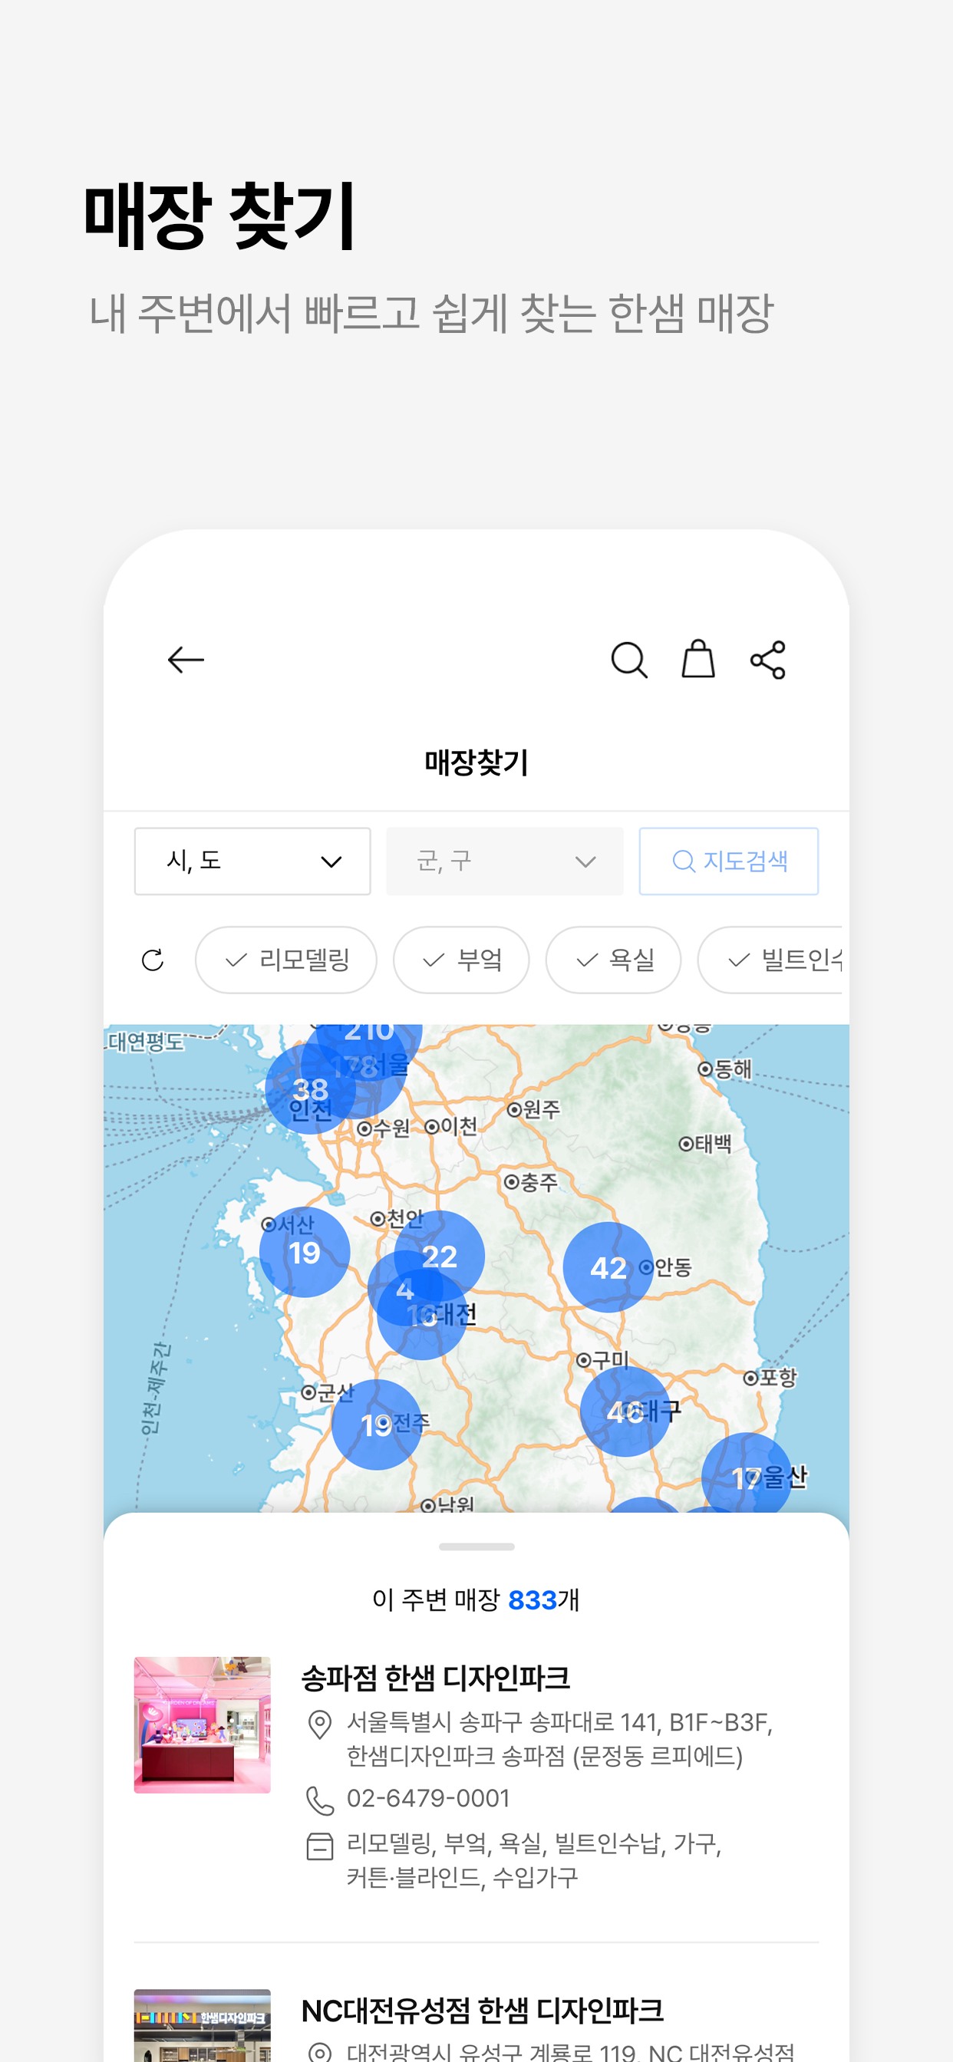Open NC대전유성점 한샘 디자인파크 title
This screenshot has width=953, height=2062.
click(482, 2010)
